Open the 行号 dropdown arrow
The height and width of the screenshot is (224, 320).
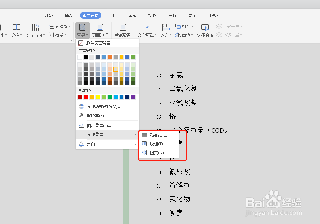pyautogui.click(x=65, y=35)
